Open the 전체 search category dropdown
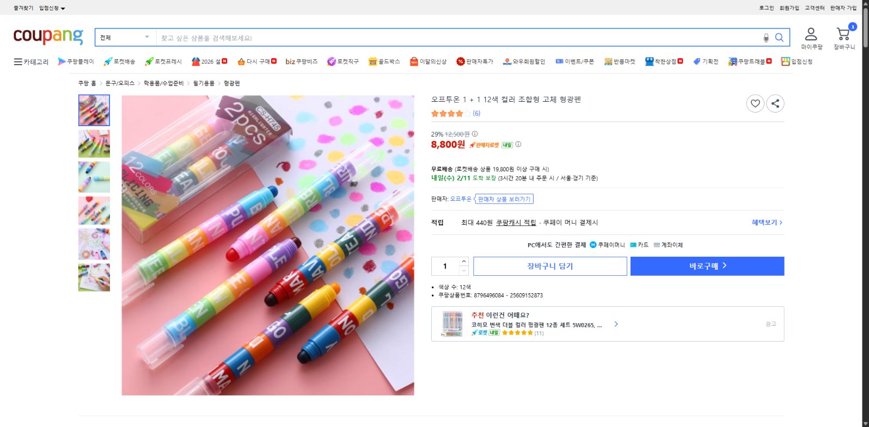The image size is (869, 427). tap(124, 36)
